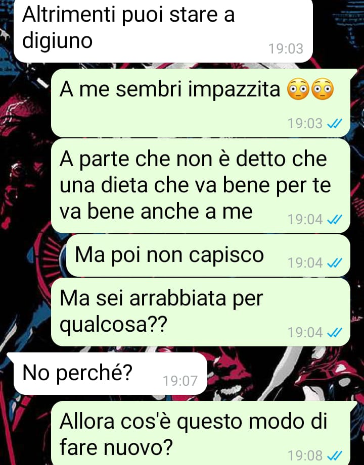The height and width of the screenshot is (465, 364).
Task: Tap read ticks next to 'Ma poi non capisco'
Action: (335, 263)
